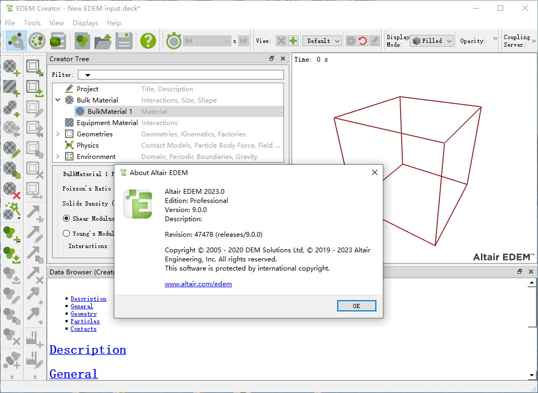The image size is (538, 393).
Task: Edit bulk material (sphere with pencil)
Action: point(11,150)
